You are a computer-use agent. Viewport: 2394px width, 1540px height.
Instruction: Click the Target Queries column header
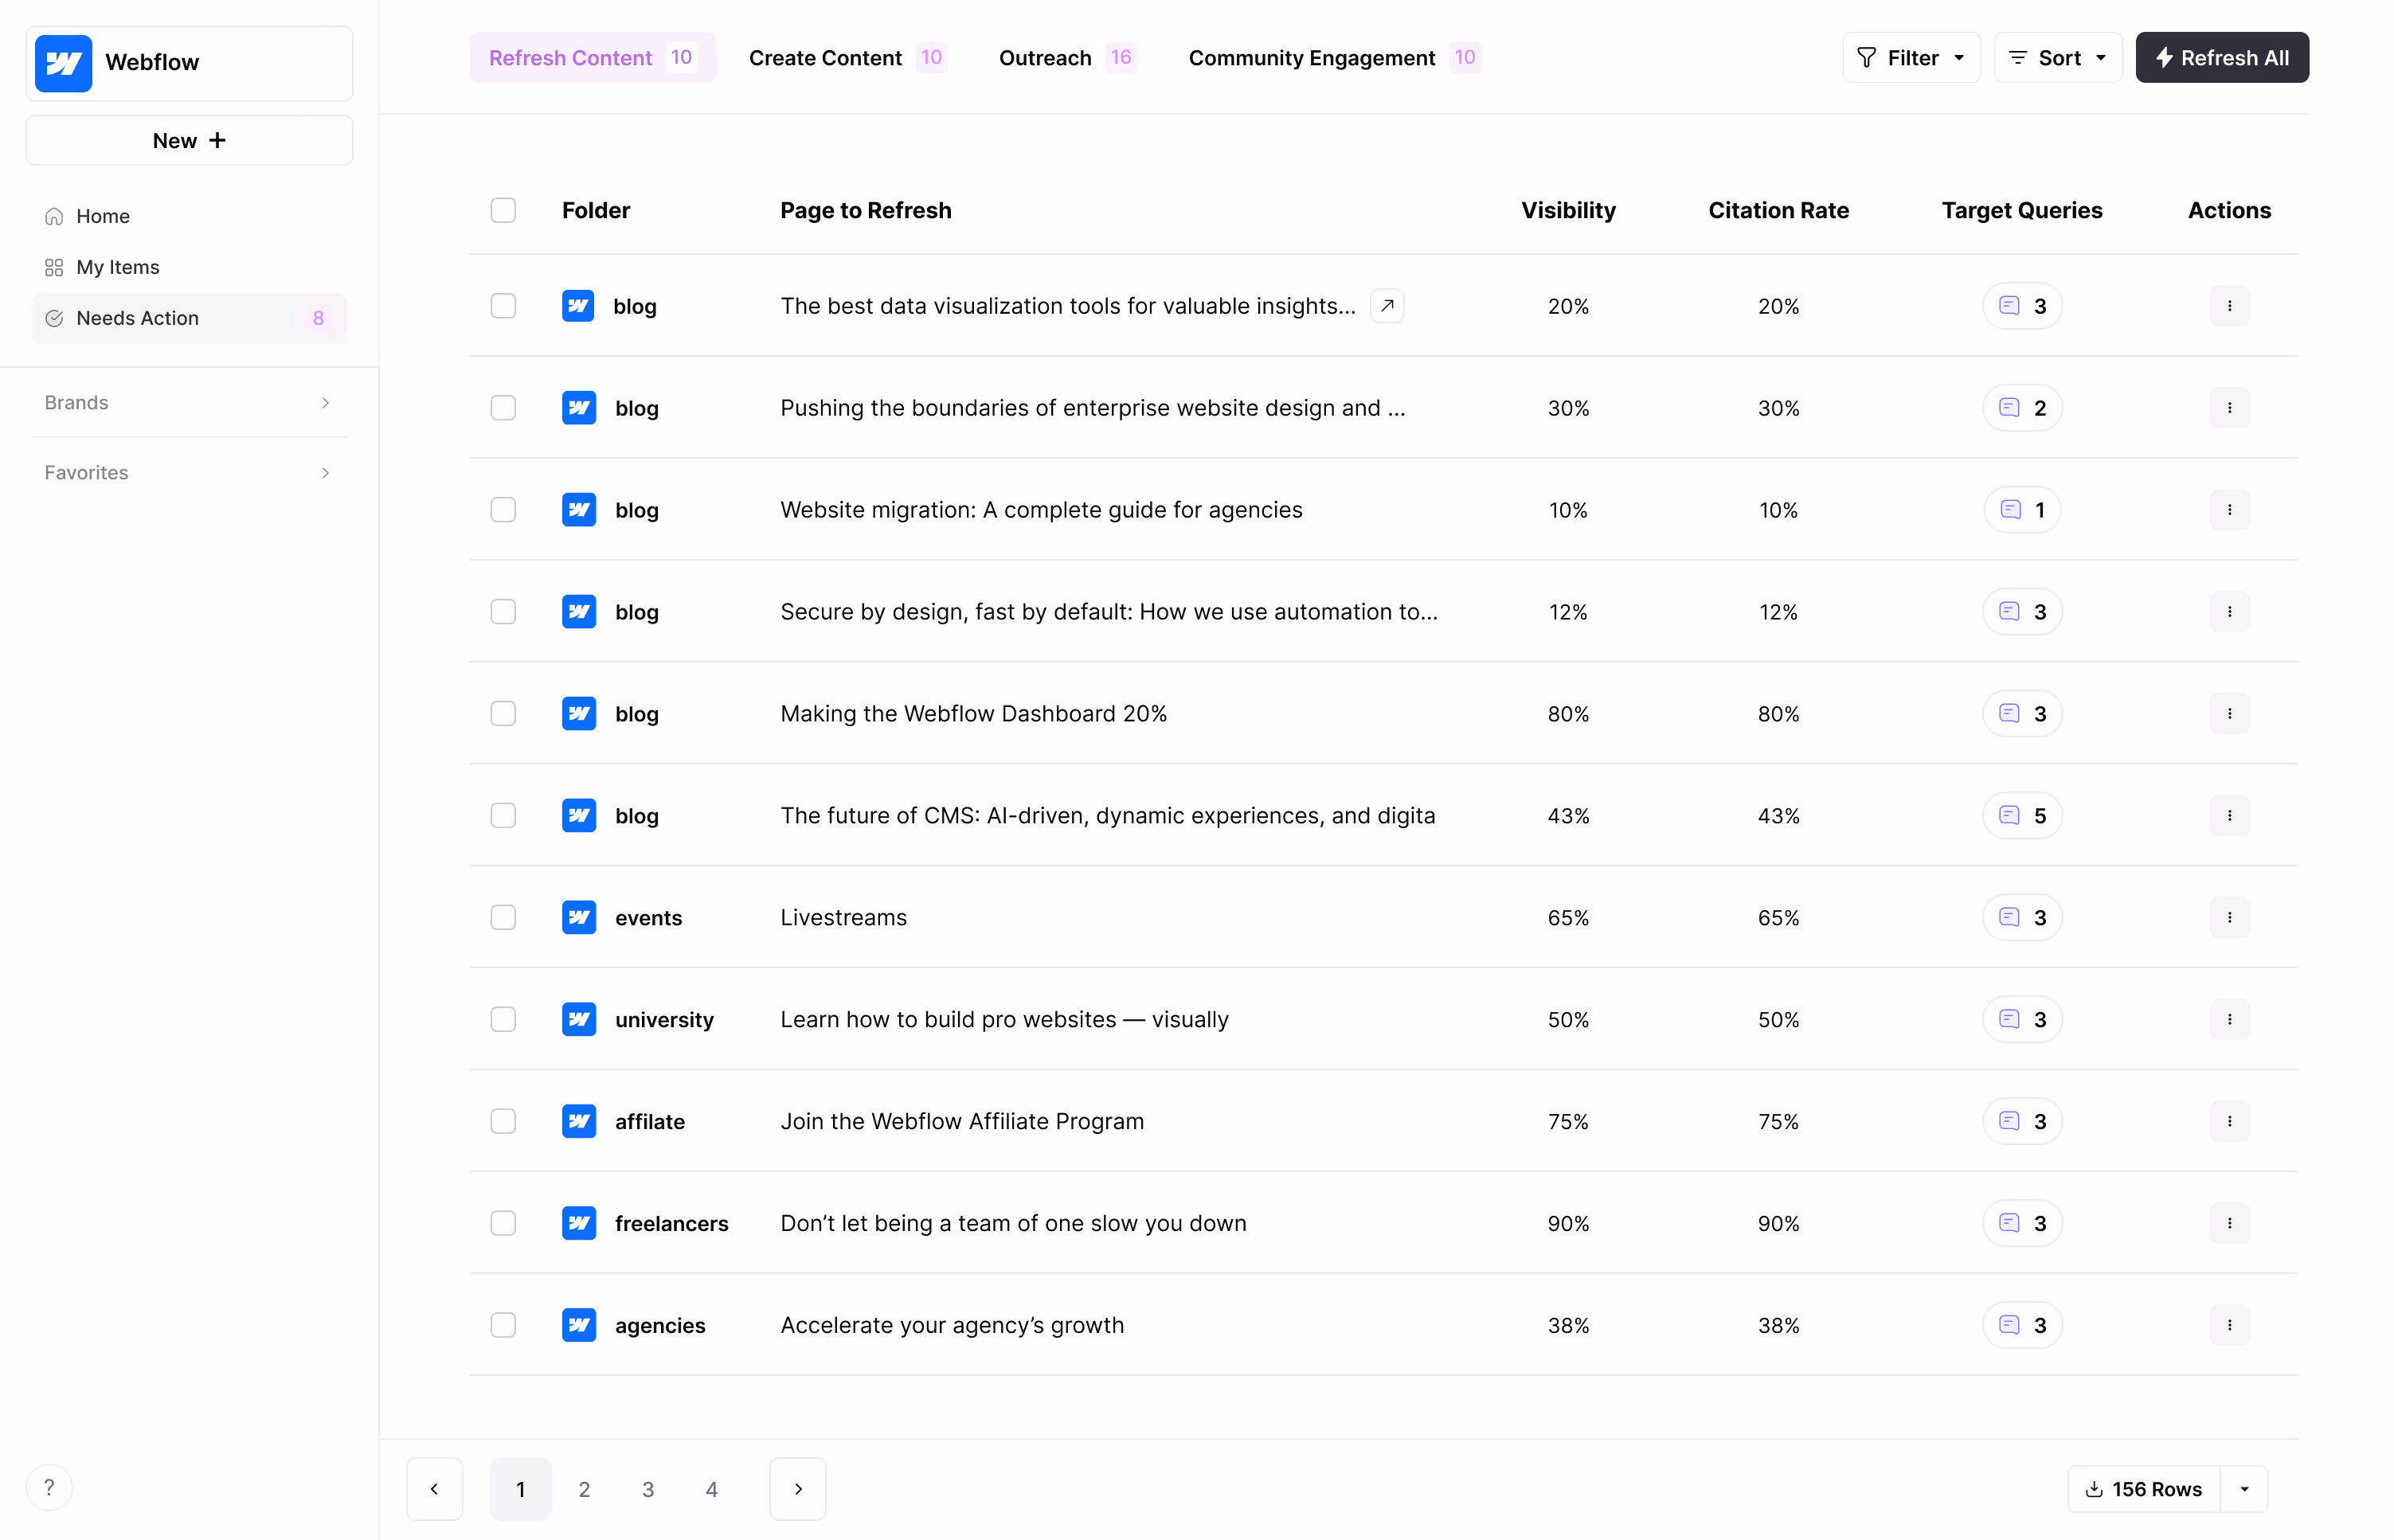pos(2022,210)
